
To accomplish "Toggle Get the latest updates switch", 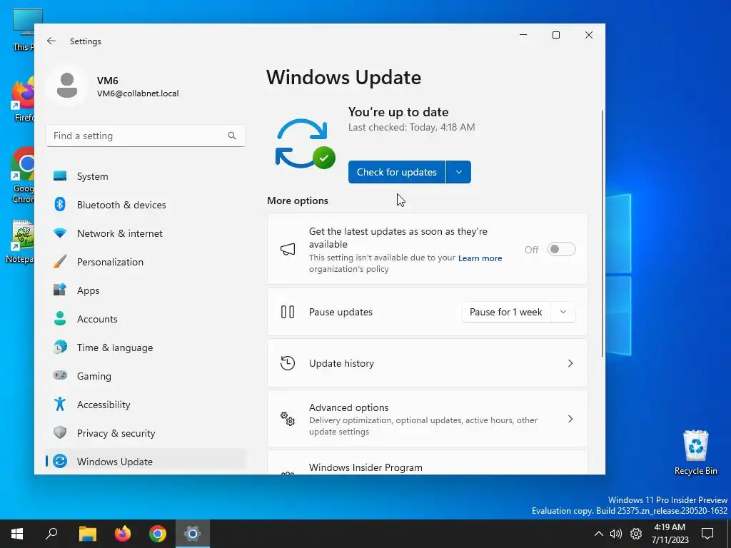I will click(561, 249).
